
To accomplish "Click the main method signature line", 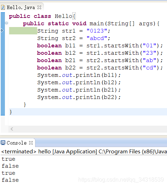I will pos(91,24).
